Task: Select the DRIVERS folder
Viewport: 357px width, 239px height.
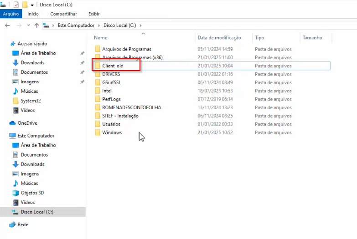Action: pos(111,74)
